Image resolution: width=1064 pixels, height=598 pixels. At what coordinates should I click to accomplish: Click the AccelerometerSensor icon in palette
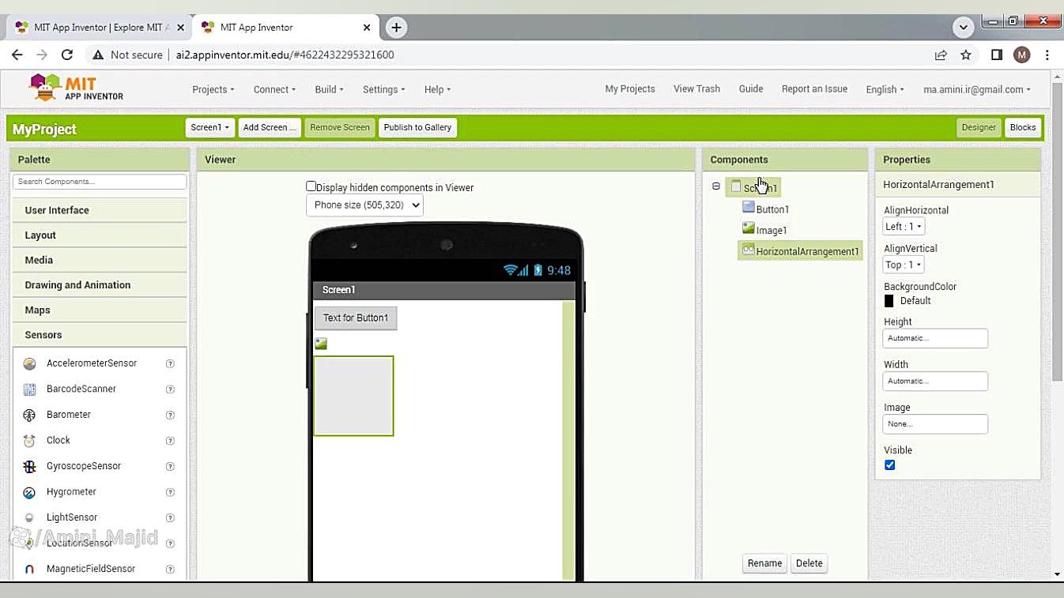(x=29, y=363)
